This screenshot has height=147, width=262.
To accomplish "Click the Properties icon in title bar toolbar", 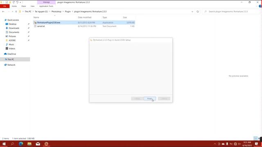I will coord(7,2).
